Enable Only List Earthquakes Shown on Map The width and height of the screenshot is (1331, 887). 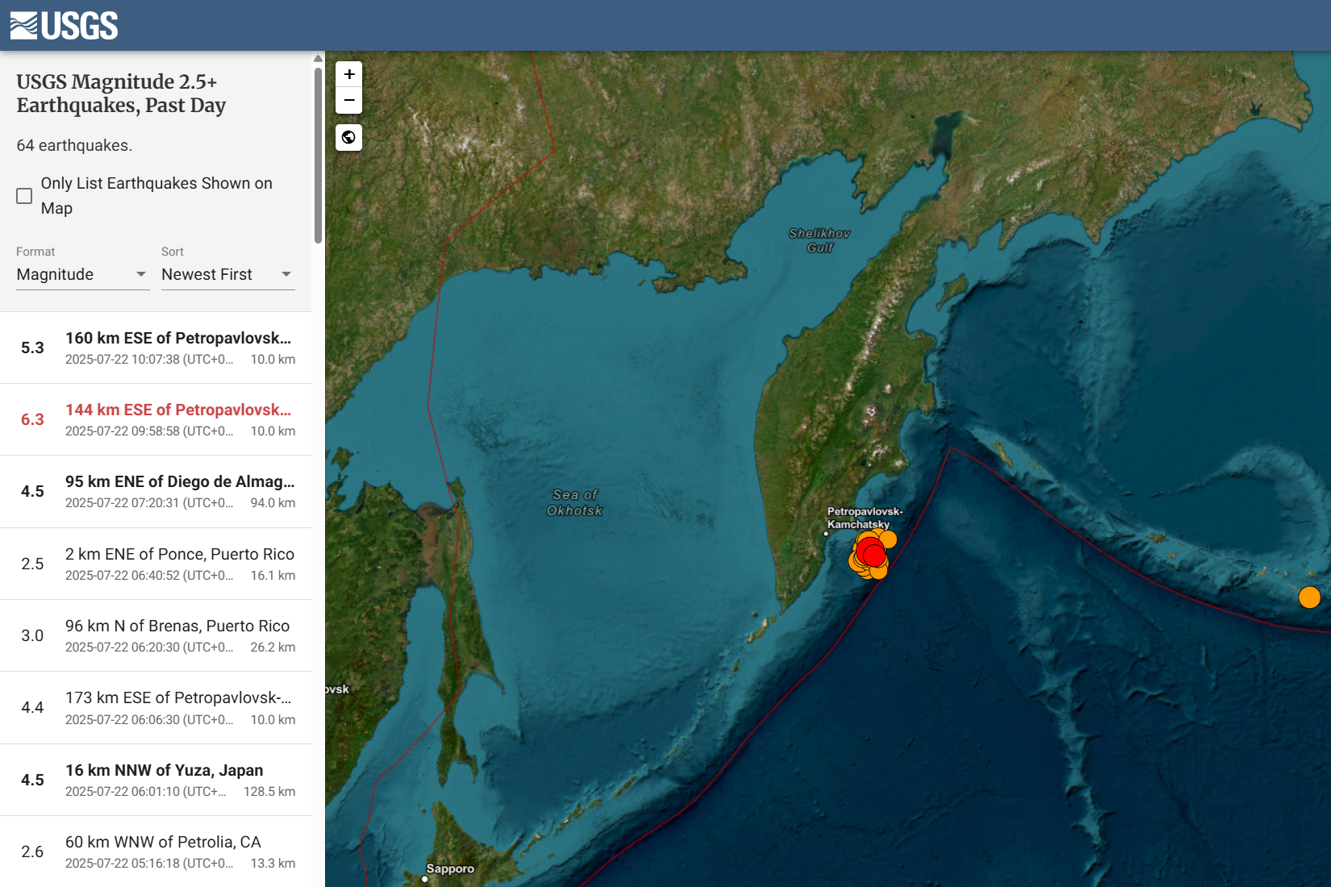24,196
